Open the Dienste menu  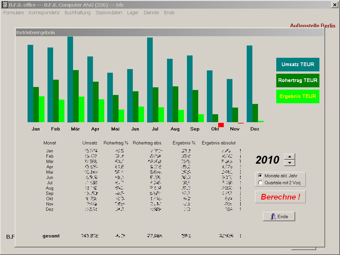pyautogui.click(x=151, y=13)
